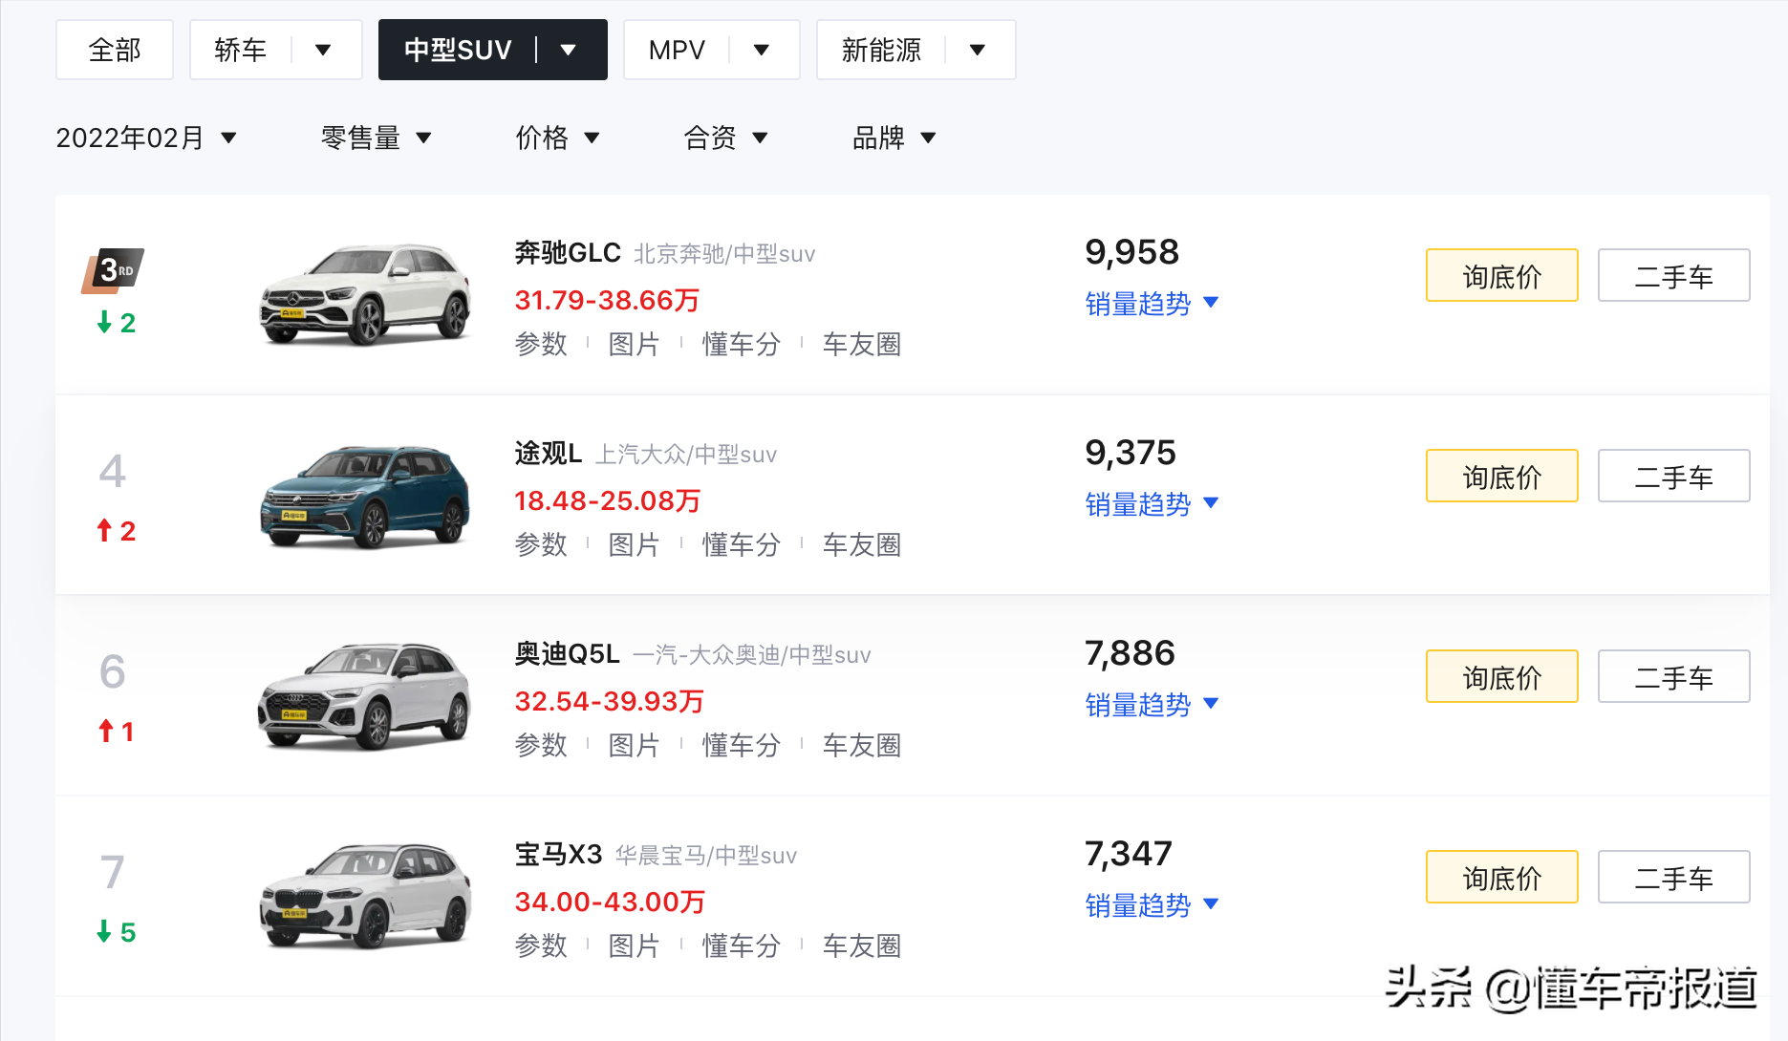
Task: Open 图片 for 奔驰GLC
Action: click(635, 344)
